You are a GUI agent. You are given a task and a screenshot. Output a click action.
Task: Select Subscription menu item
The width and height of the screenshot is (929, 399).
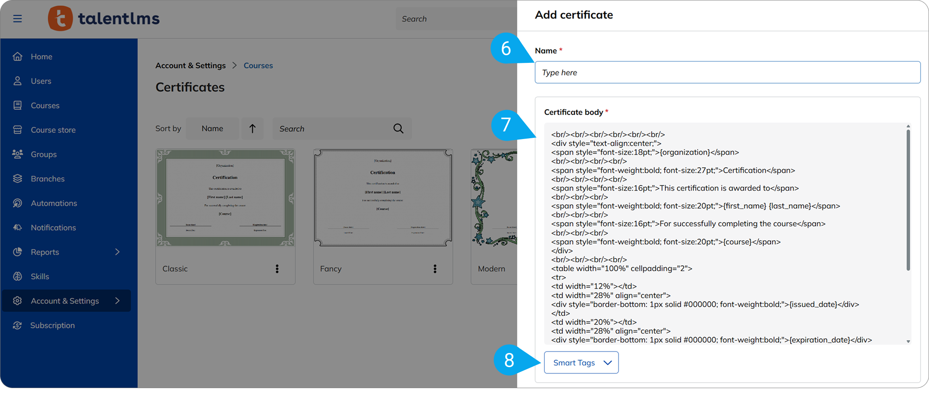(x=52, y=325)
